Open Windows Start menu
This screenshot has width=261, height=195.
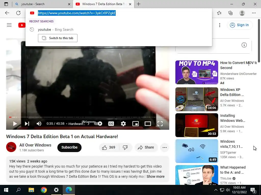click(x=6, y=190)
